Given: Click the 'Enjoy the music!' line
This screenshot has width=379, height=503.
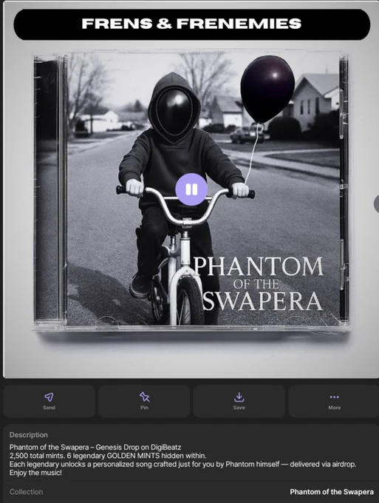Looking at the screenshot, I should pyautogui.click(x=35, y=473).
